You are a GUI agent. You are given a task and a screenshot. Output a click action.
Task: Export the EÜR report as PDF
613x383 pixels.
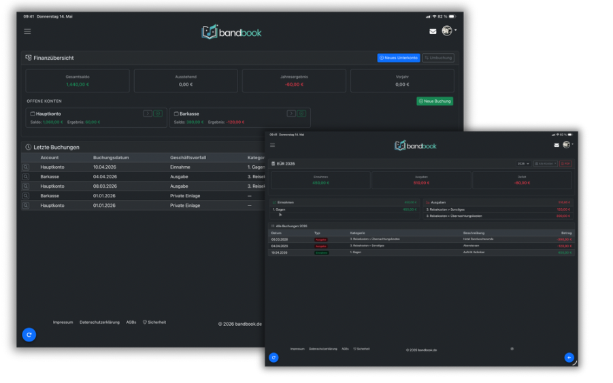(565, 164)
